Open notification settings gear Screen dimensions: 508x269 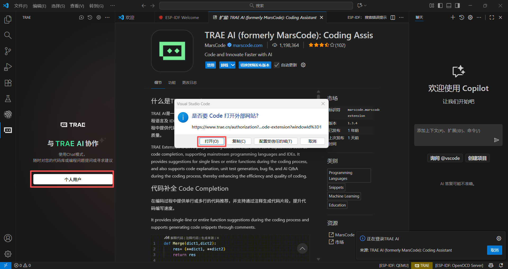[x=499, y=238]
